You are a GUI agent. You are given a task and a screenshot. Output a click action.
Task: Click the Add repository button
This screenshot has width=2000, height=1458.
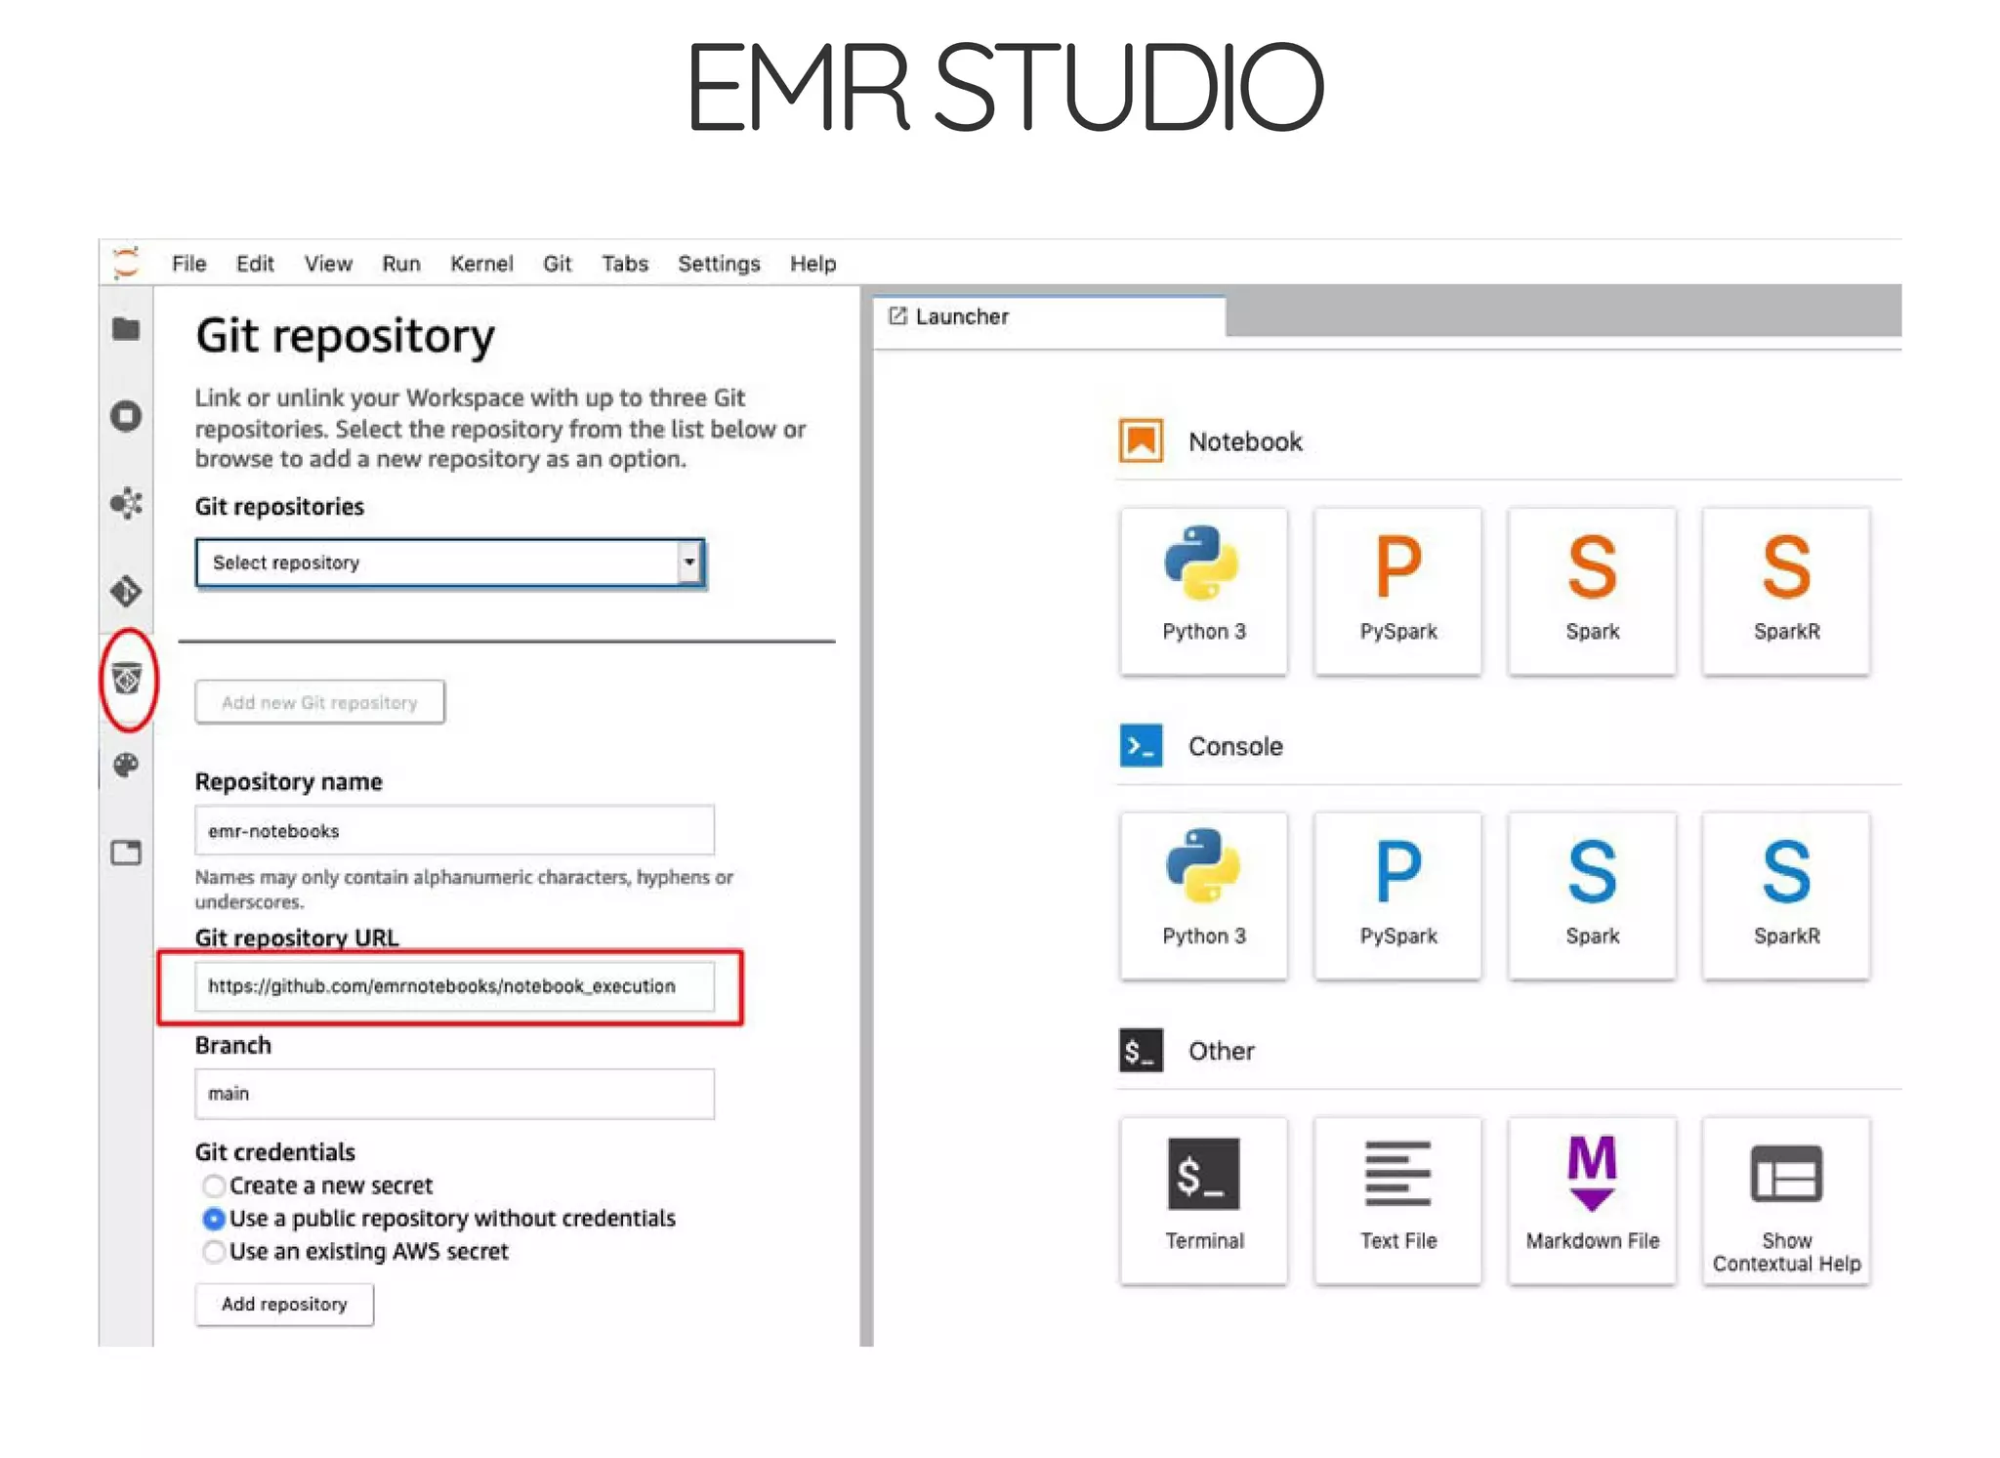click(284, 1304)
